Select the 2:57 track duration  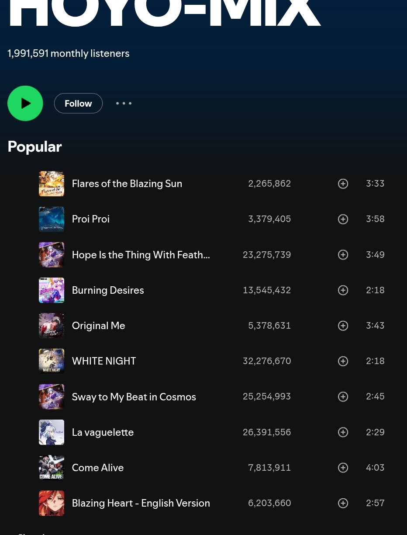(x=375, y=503)
